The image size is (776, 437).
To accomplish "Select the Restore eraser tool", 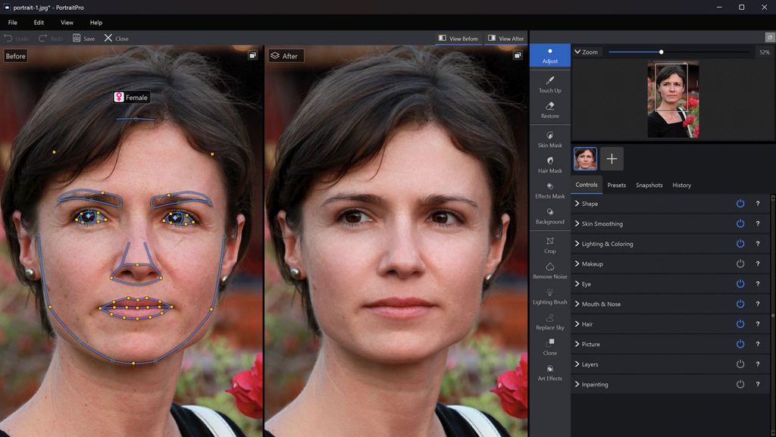I will click(x=550, y=111).
